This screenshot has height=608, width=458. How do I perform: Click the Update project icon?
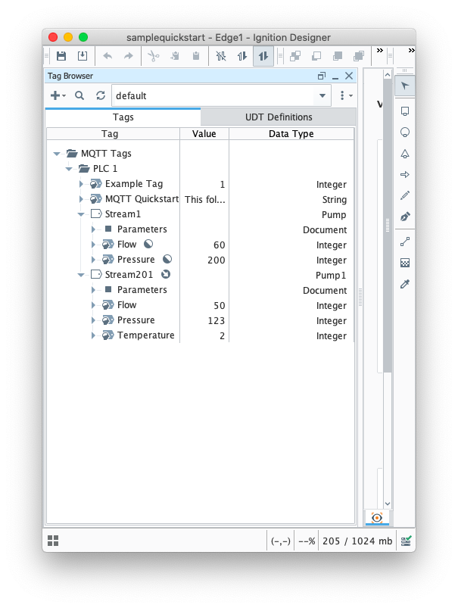click(x=83, y=56)
